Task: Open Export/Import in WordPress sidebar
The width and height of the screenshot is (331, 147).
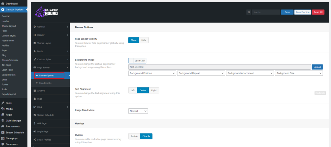Action: click(9, 94)
